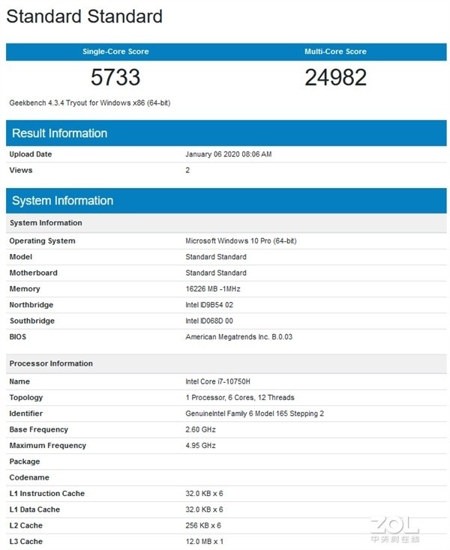Click the Topology 6 Cores 12 Threads value
Image resolution: width=450 pixels, height=550 pixels.
[x=240, y=397]
